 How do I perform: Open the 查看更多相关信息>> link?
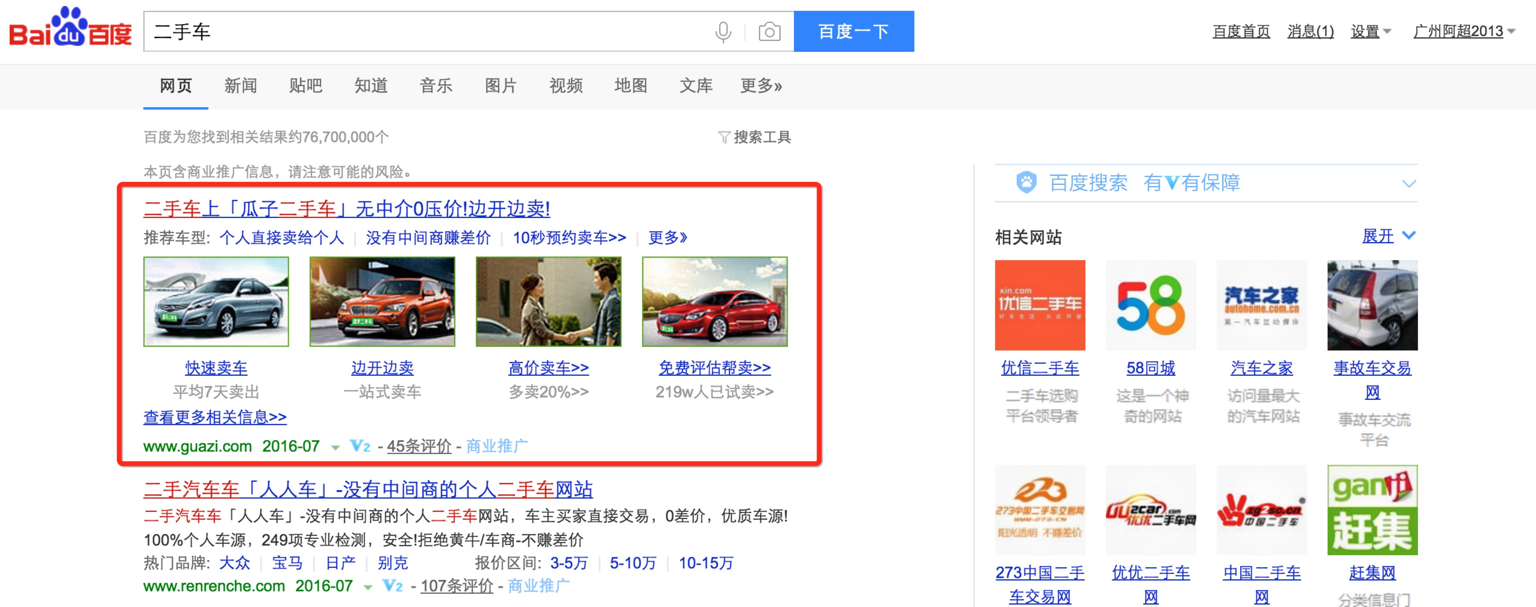215,417
